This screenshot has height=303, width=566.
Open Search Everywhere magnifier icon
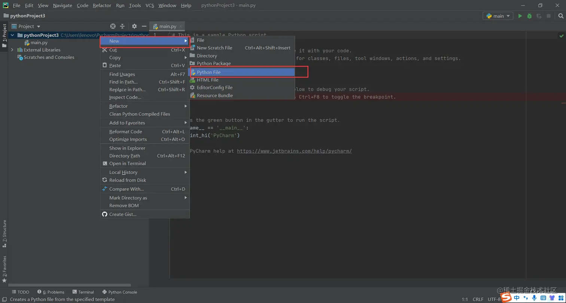click(561, 16)
